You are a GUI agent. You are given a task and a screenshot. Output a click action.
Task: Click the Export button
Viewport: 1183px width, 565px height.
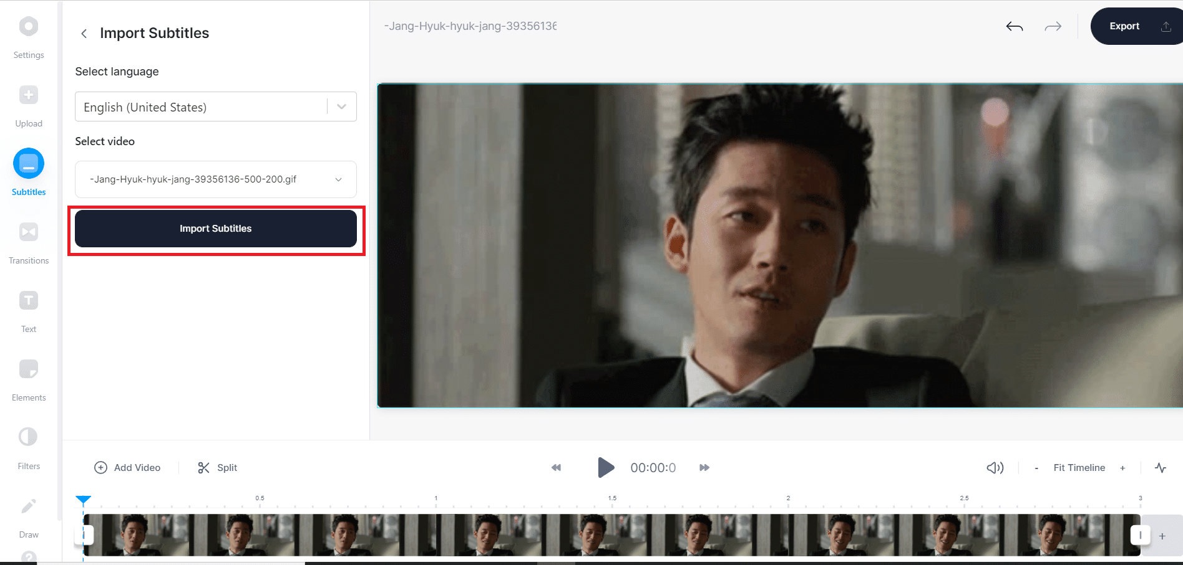1124,26
